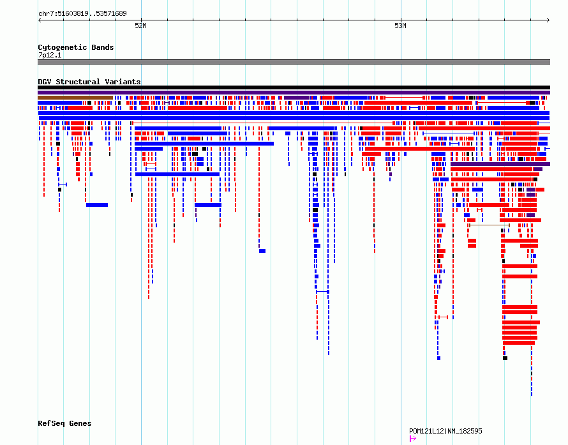Click the POM121L12|NM_182595 gene label
Viewport: 568px width, 445px height.
coord(445,431)
